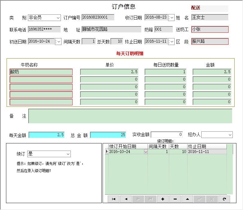Click next record arrow in navigator
This screenshot has height=210, width=243.
138,199
